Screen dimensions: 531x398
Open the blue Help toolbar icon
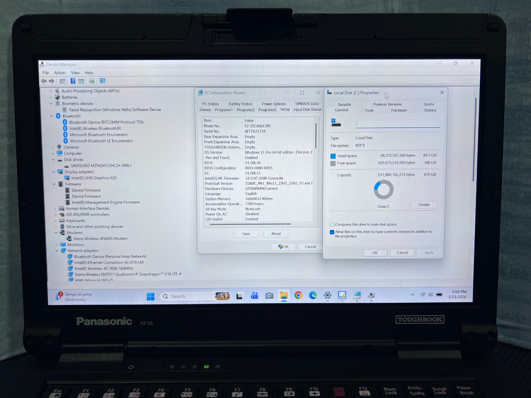point(73,81)
